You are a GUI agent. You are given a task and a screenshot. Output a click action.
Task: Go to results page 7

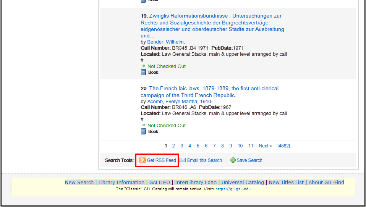(214, 146)
